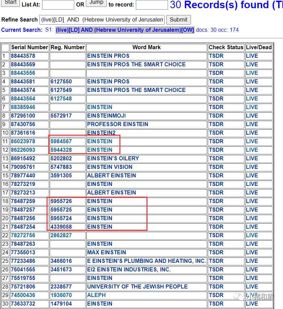The height and width of the screenshot is (309, 283).
Task: Click the Start button
Action: pyautogui.click(x=11, y=3)
